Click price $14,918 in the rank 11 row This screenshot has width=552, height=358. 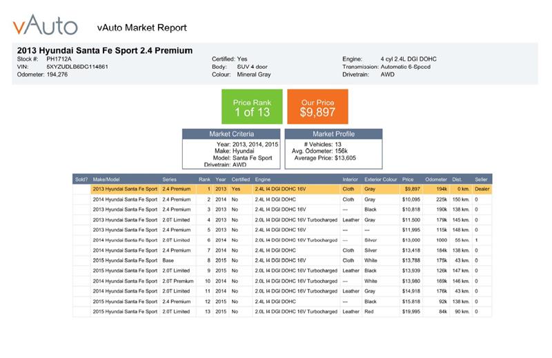click(x=411, y=291)
